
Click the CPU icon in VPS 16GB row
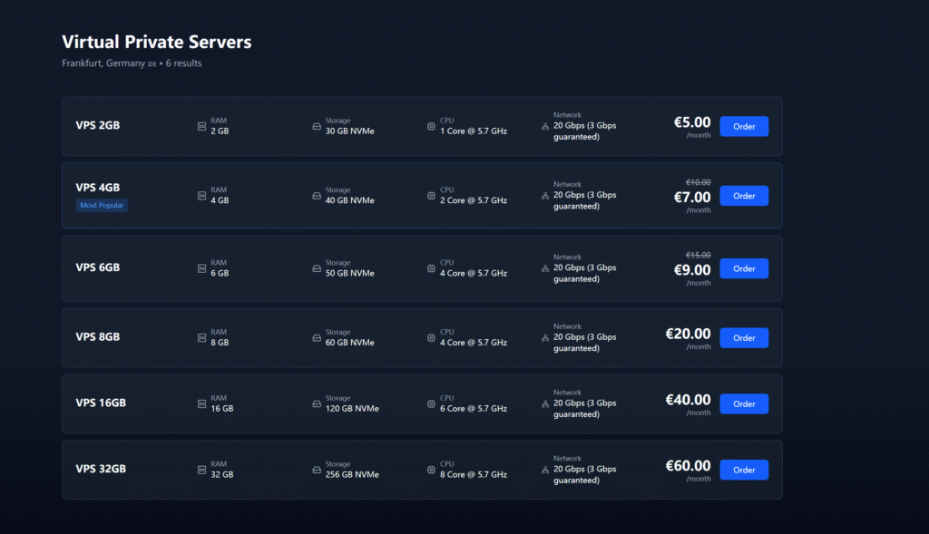click(431, 403)
